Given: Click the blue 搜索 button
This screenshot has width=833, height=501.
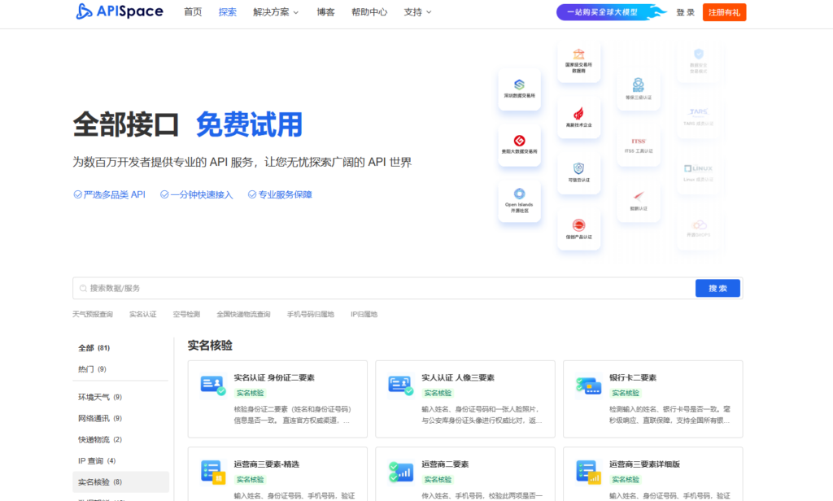Looking at the screenshot, I should [x=717, y=288].
